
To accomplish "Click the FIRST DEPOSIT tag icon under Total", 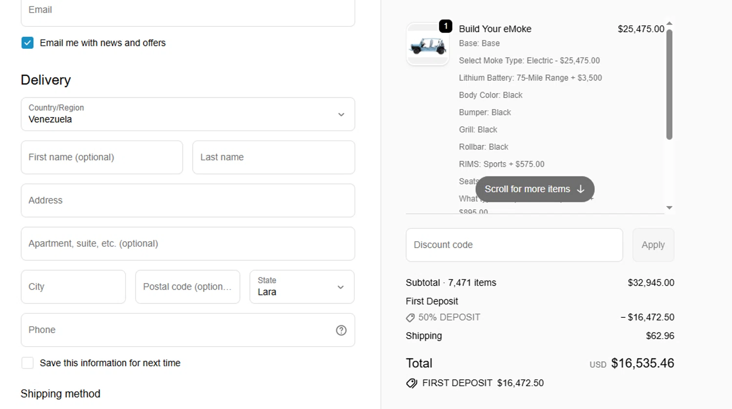I will (x=412, y=383).
